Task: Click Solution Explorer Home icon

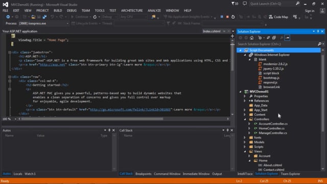Action: (252, 38)
